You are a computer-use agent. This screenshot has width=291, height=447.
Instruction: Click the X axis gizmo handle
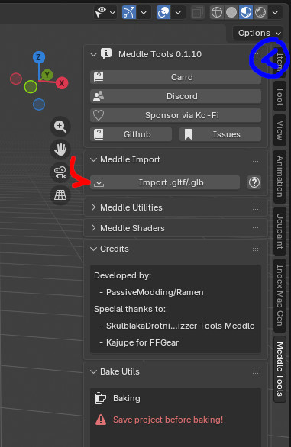62,83
